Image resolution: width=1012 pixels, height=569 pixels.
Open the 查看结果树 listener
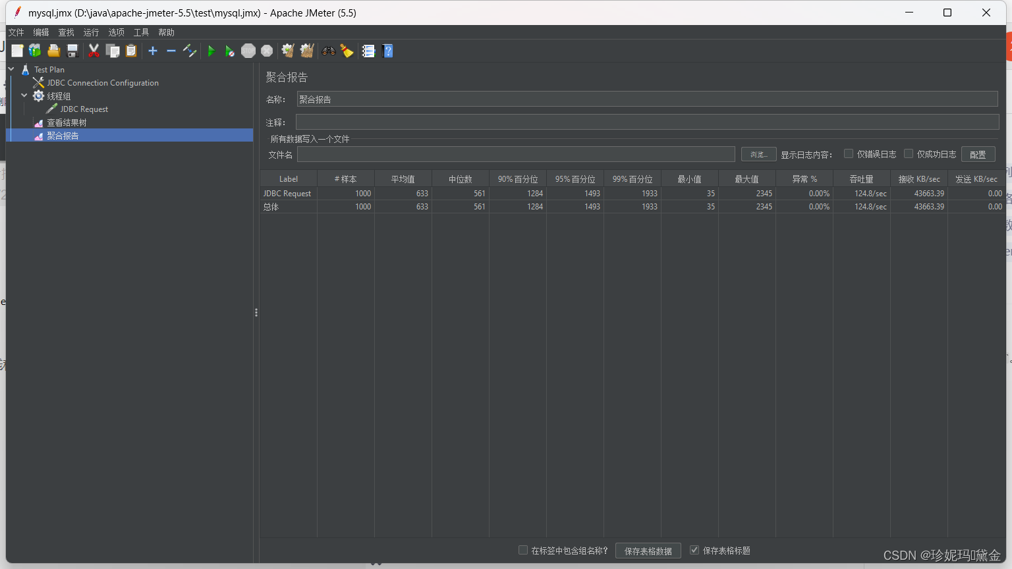click(x=67, y=122)
